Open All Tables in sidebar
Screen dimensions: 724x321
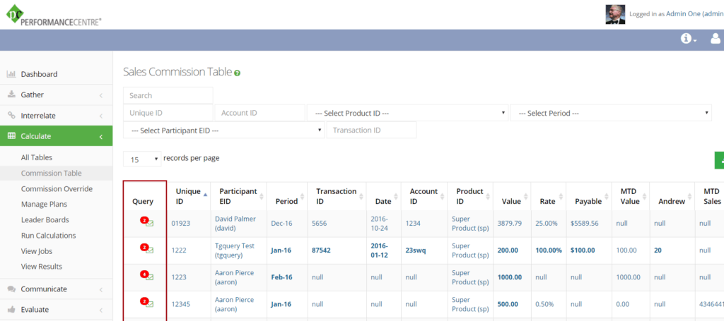(37, 157)
